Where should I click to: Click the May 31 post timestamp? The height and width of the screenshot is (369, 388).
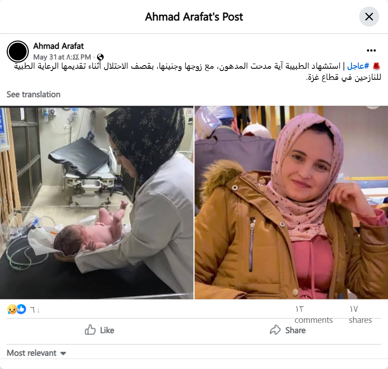(x=62, y=57)
